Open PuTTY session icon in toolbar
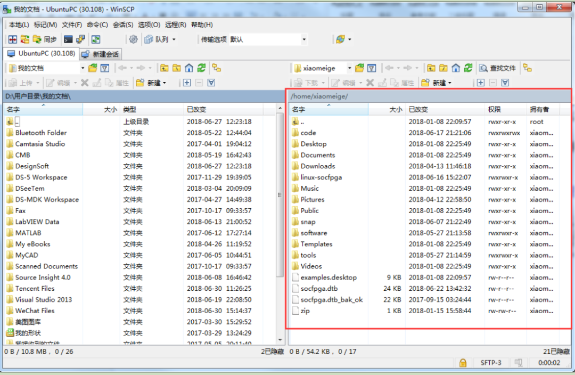575x375 pixels. coord(80,39)
